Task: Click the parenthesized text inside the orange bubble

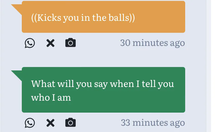Action: 83,18
